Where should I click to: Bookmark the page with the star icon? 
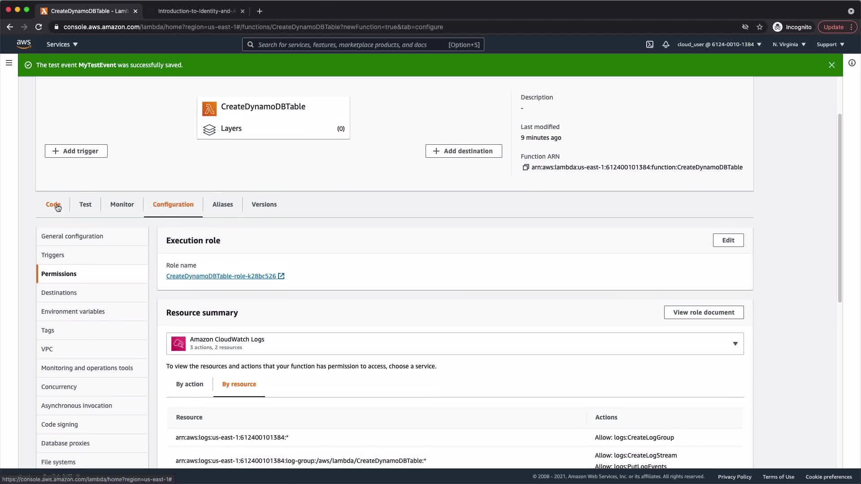760,27
